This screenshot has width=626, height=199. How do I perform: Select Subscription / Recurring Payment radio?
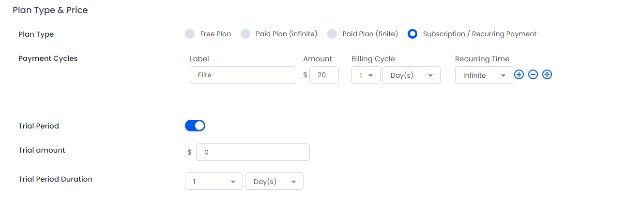(x=412, y=34)
